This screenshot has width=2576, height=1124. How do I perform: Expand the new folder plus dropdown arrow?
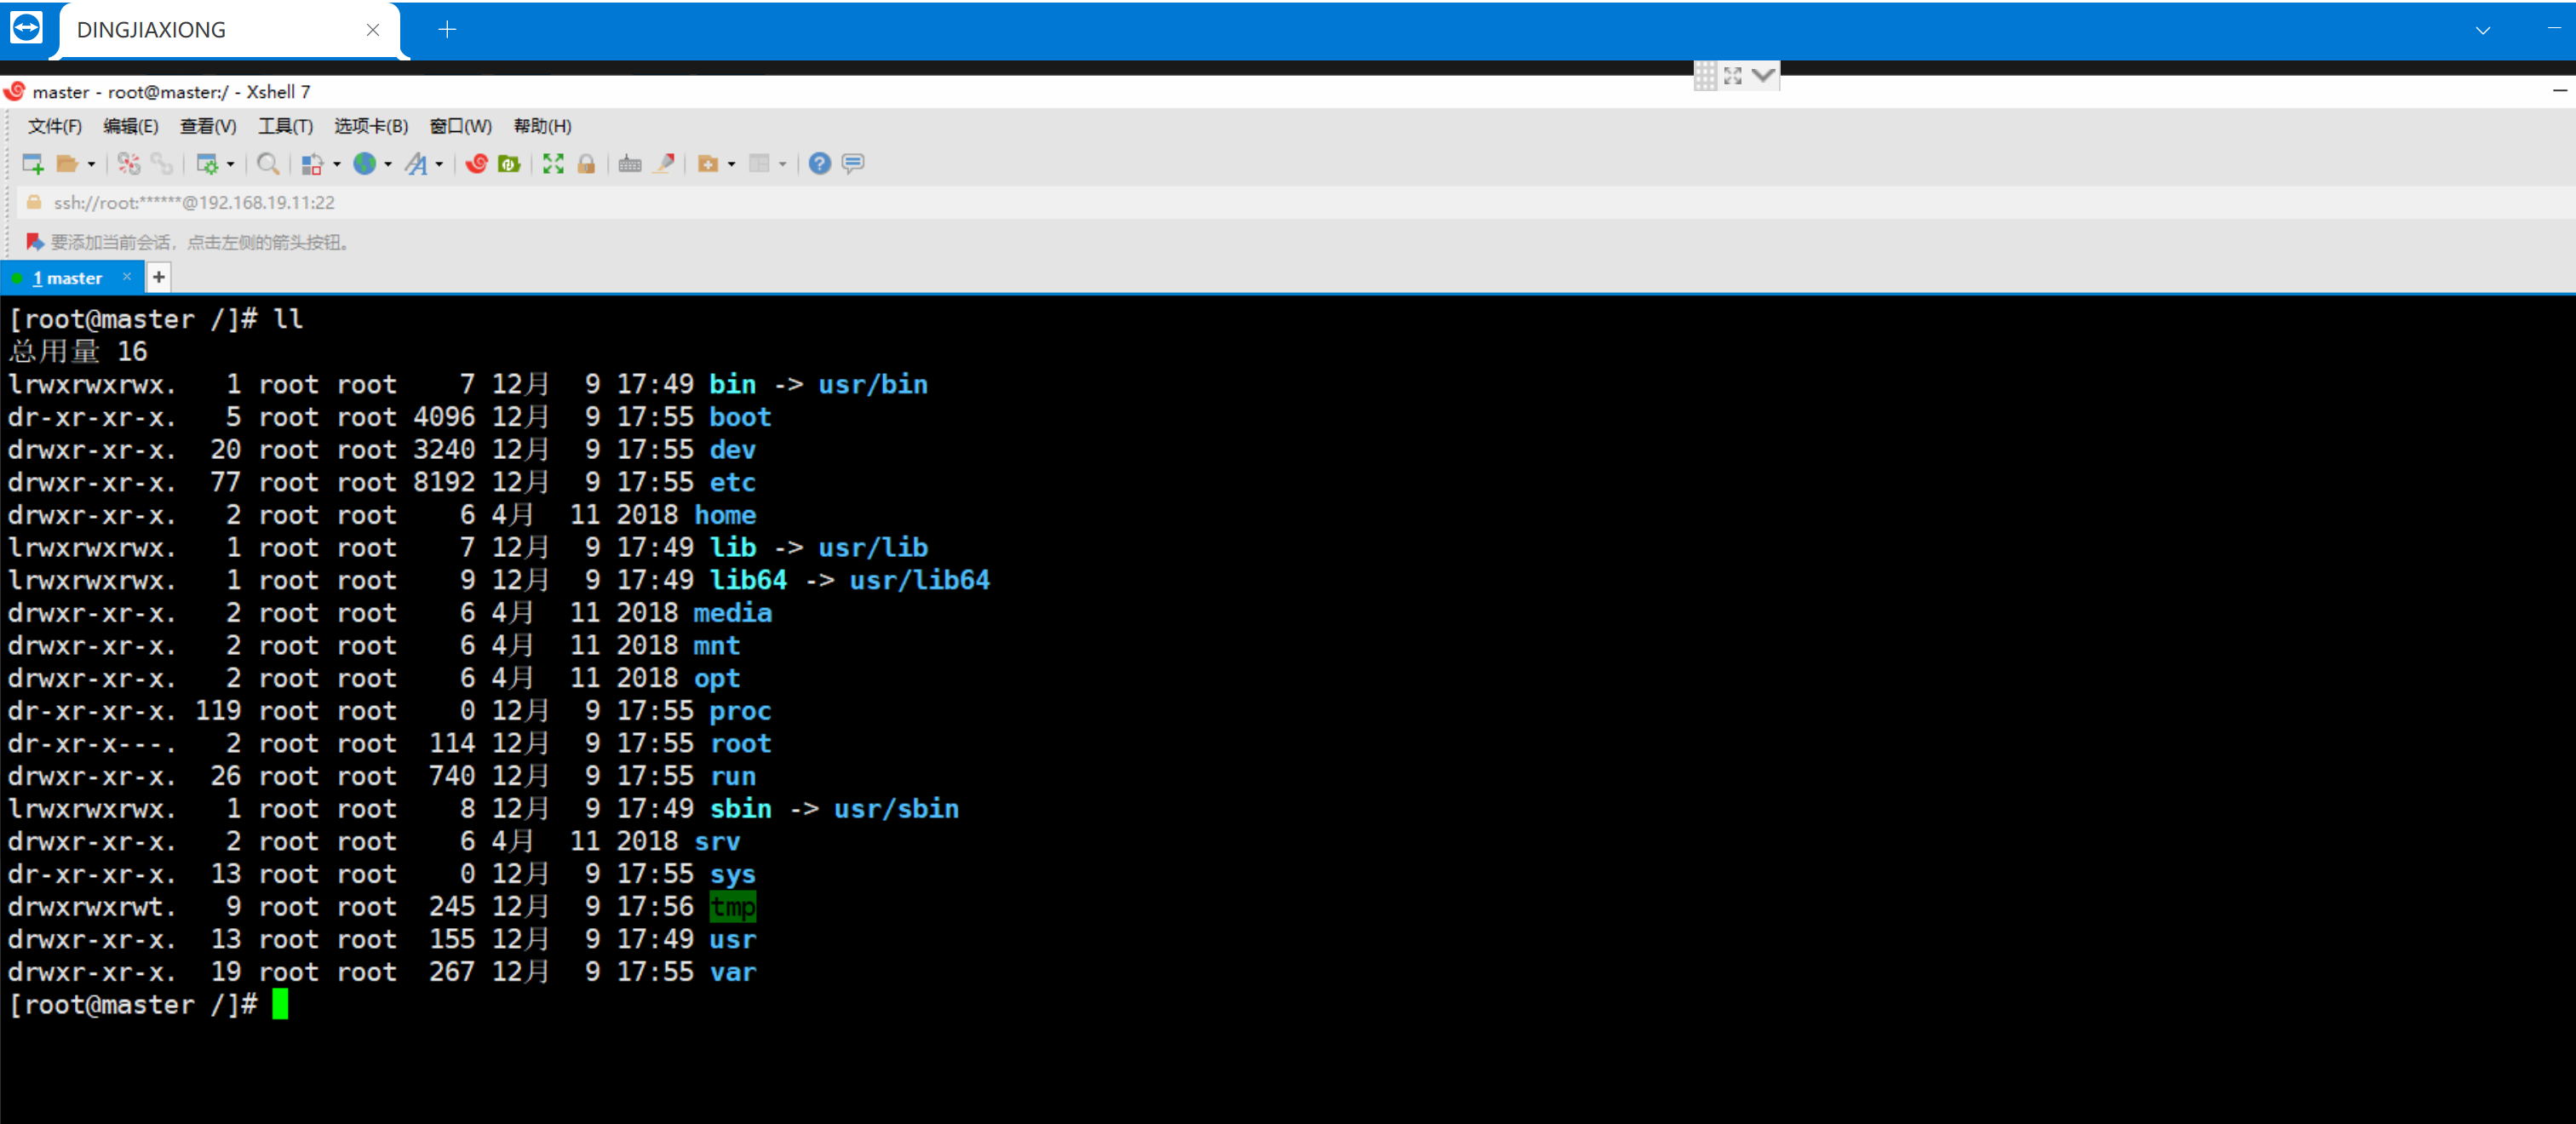pyautogui.click(x=732, y=165)
